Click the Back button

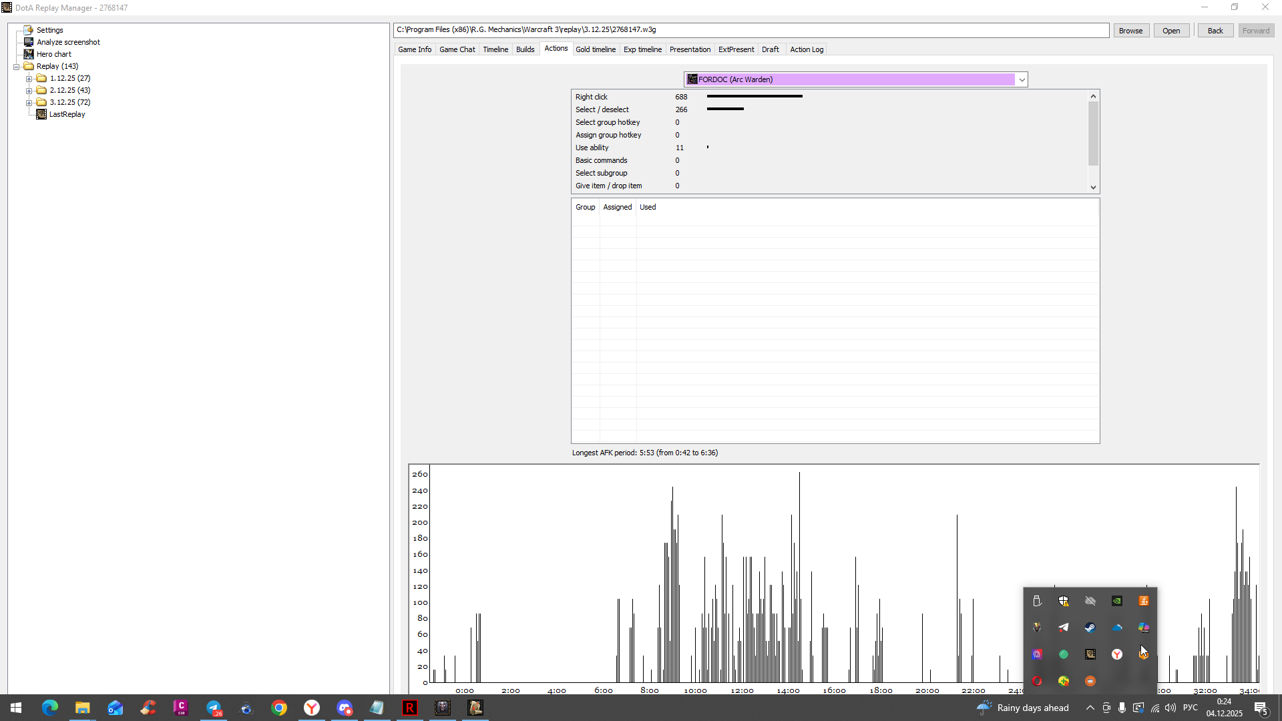pos(1215,31)
